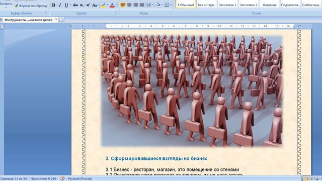The height and width of the screenshot is (181, 322).
Task: Switch to Full Screen Reading view
Action: pos(311,178)
